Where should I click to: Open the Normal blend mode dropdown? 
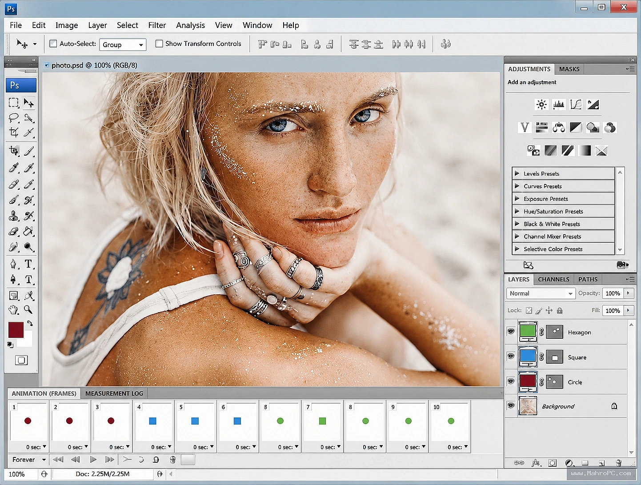(541, 293)
